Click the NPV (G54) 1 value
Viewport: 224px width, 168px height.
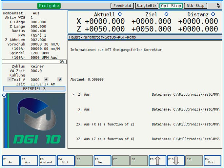point(38,35)
